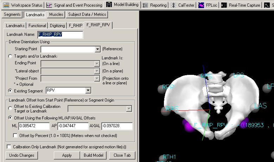Open the Muscles sub-tab

[56, 14]
